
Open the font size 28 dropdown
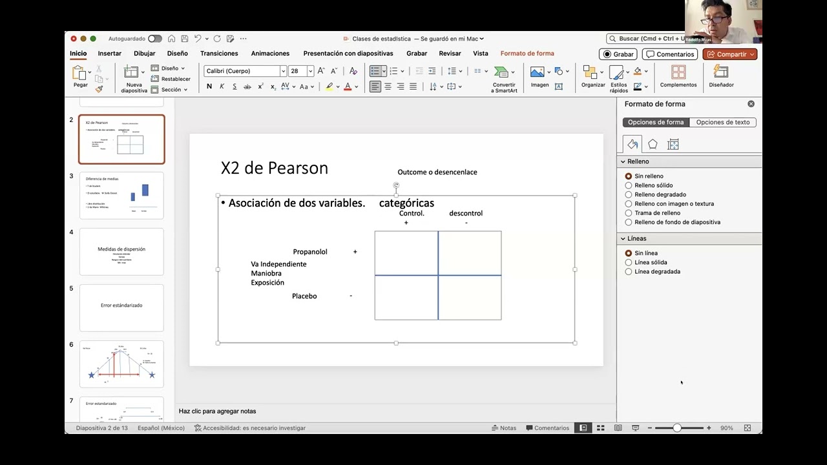click(310, 71)
